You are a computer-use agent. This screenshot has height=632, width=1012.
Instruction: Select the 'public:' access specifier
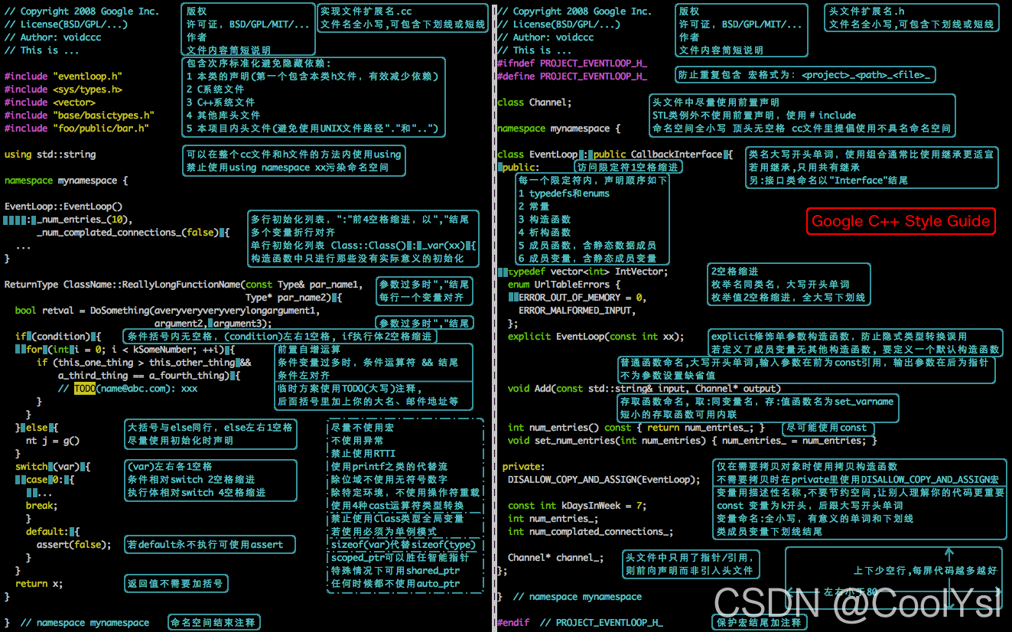click(x=521, y=168)
